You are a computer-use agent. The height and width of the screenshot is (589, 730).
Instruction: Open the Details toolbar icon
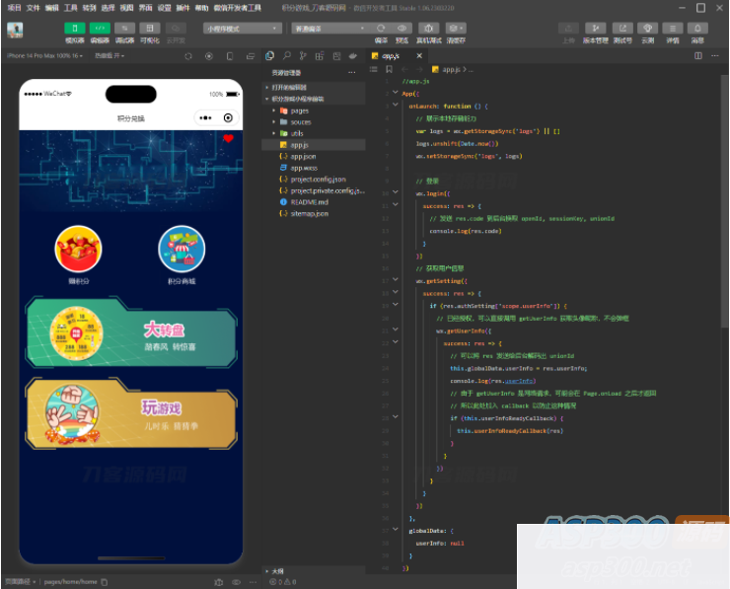pyautogui.click(x=673, y=30)
